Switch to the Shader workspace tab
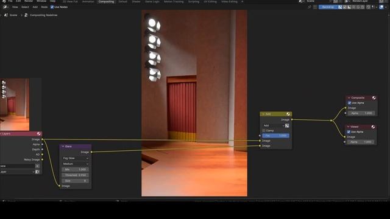390x219 pixels. (x=136, y=1)
